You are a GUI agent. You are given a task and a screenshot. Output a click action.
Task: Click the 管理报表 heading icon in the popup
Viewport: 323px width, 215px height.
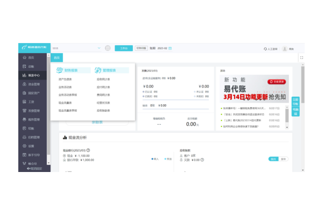pos(98,70)
